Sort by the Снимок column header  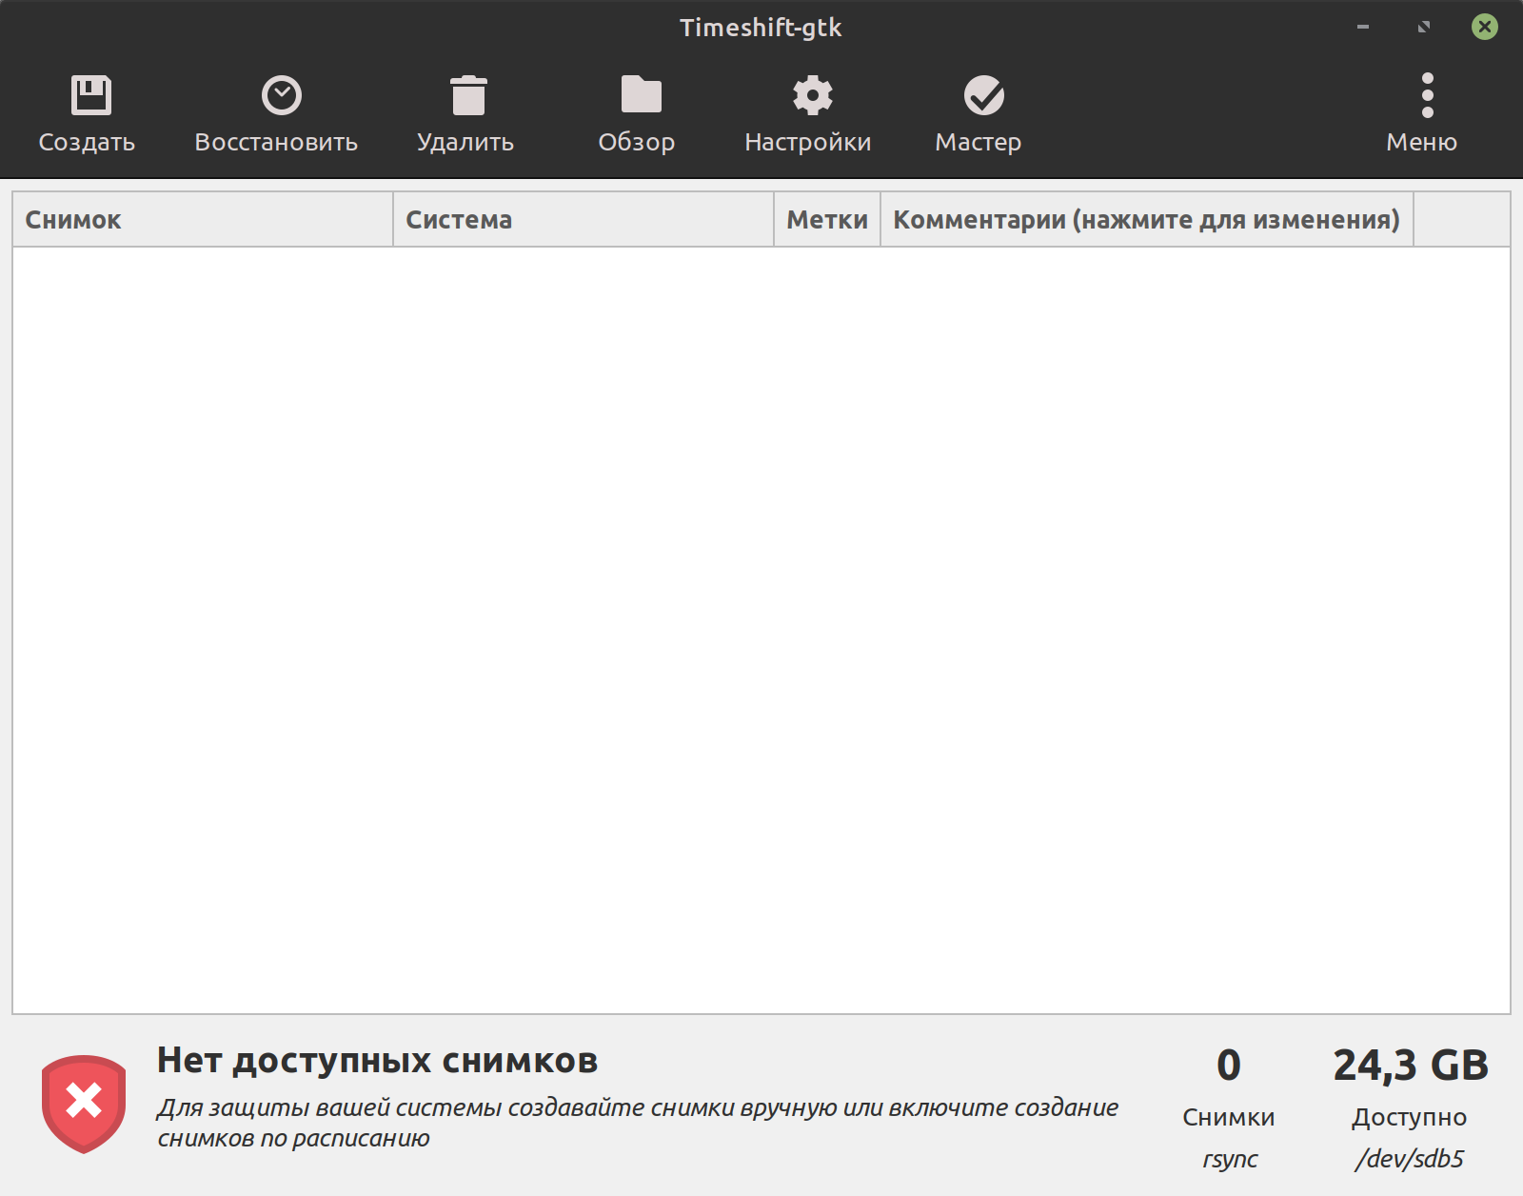[203, 220]
